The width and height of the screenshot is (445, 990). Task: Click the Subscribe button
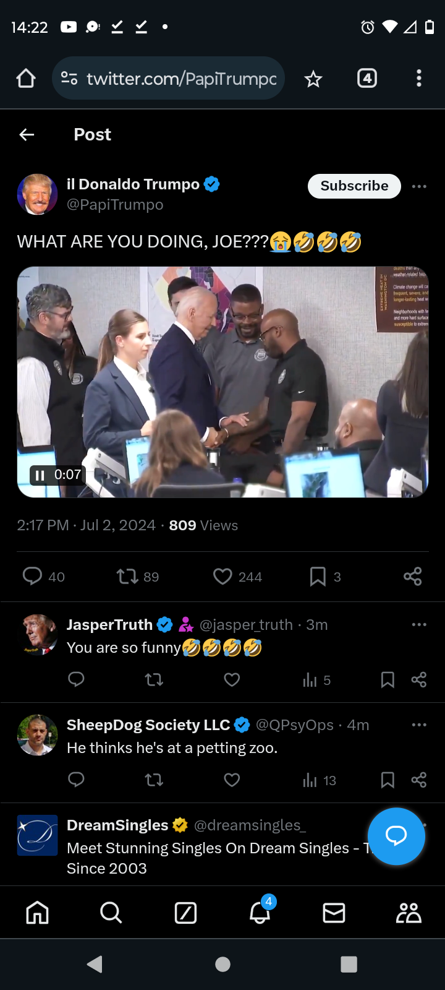tap(354, 186)
